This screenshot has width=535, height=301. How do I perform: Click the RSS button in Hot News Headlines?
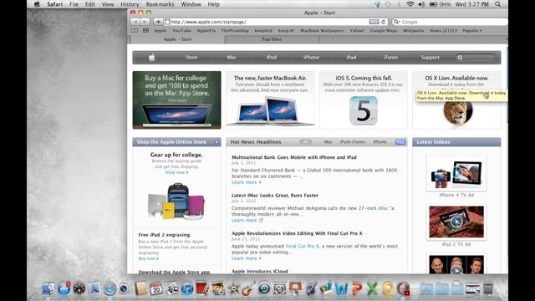pyautogui.click(x=400, y=142)
